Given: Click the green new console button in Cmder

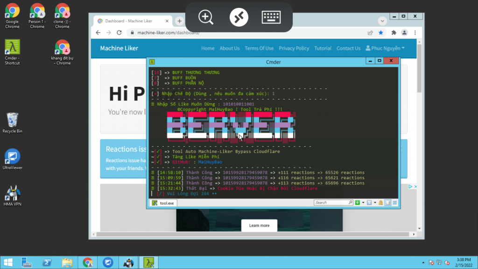Looking at the screenshot, I should click(x=357, y=203).
